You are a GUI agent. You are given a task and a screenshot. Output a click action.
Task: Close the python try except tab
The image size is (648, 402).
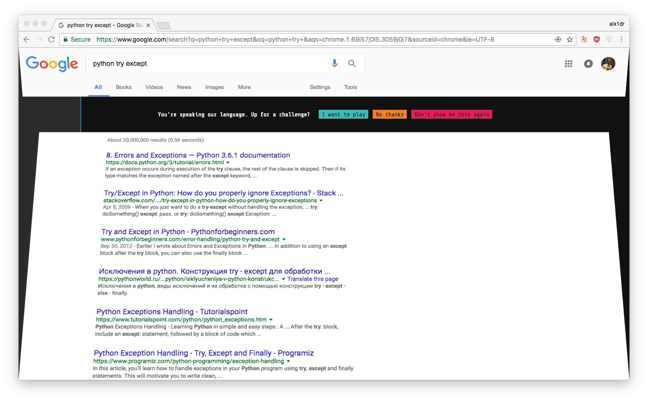(148, 25)
